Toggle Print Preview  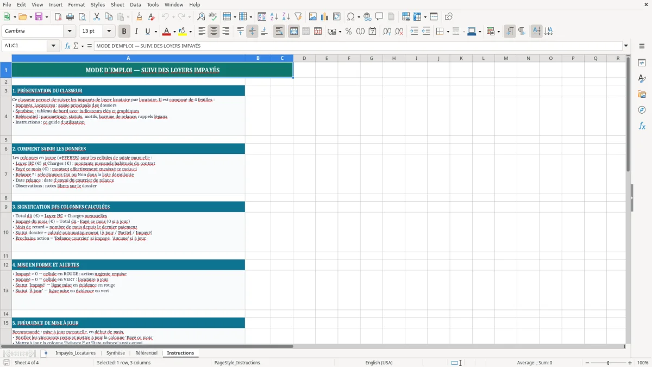[x=82, y=17]
